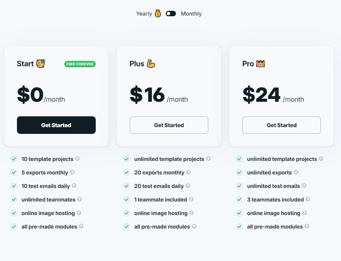Open help icon beside unlimited teammates
Viewport: 341px width, 261px height.
point(79,199)
